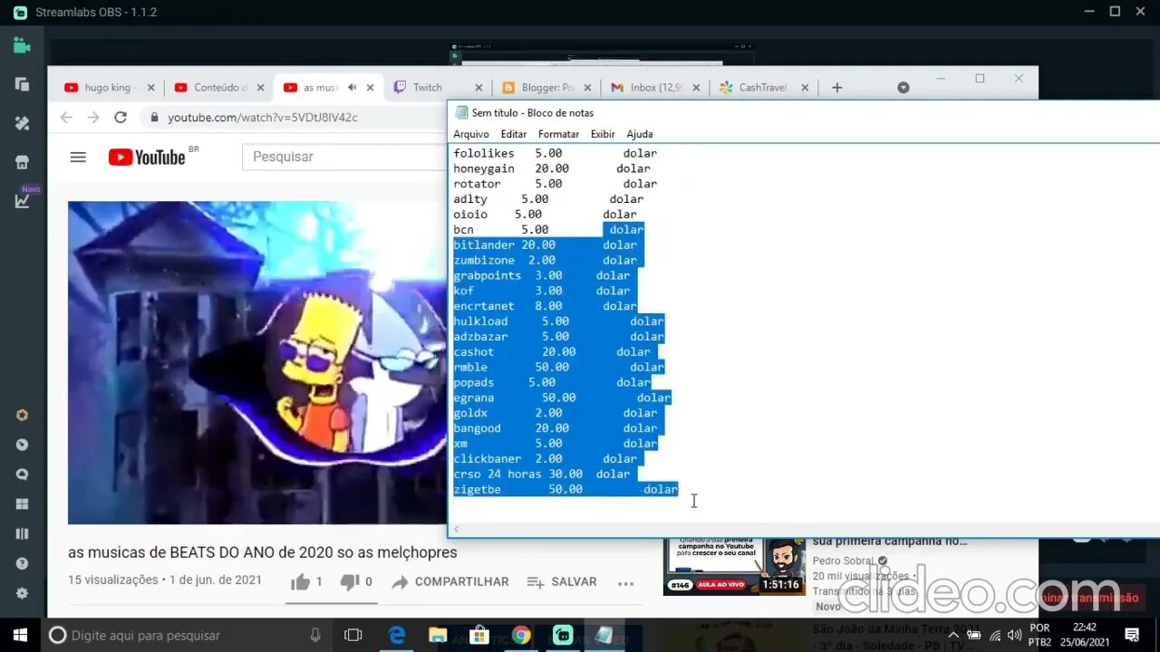Open the Streamlabs Layout Editor grid icon
This screenshot has width=1160, height=652.
coord(22,504)
